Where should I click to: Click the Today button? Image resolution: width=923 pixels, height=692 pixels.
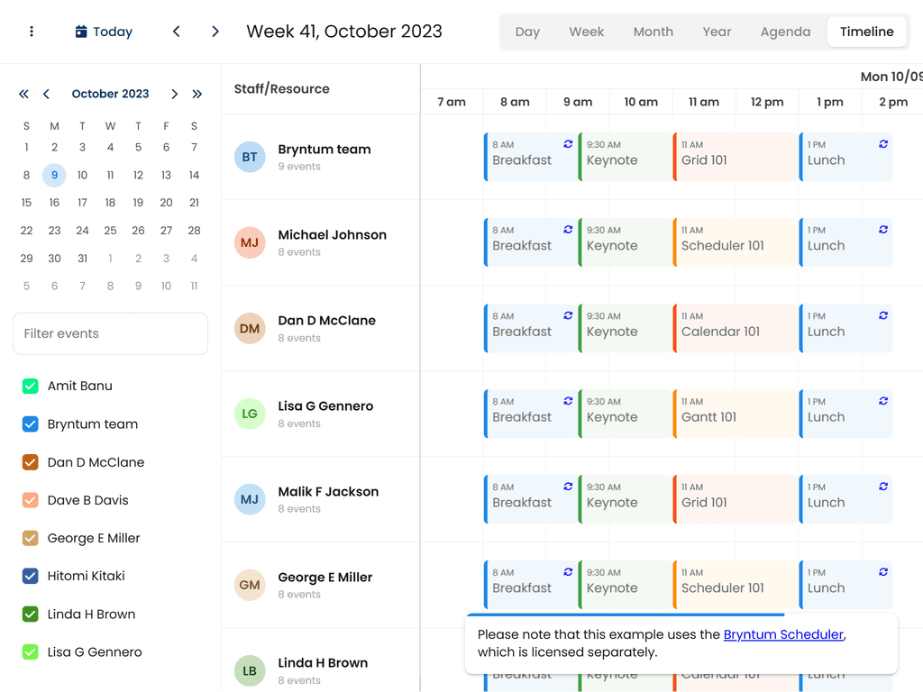click(103, 31)
